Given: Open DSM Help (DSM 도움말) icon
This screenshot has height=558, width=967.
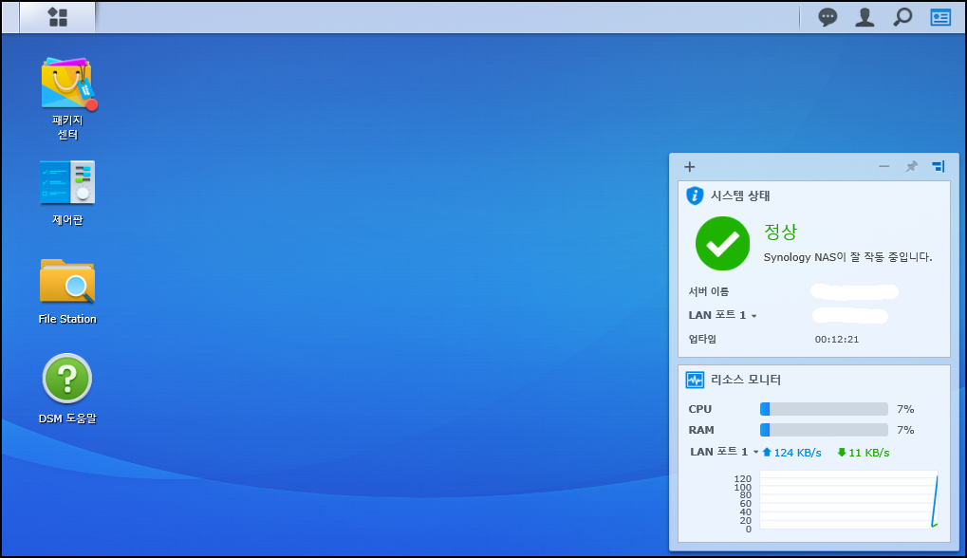Looking at the screenshot, I should coord(67,378).
